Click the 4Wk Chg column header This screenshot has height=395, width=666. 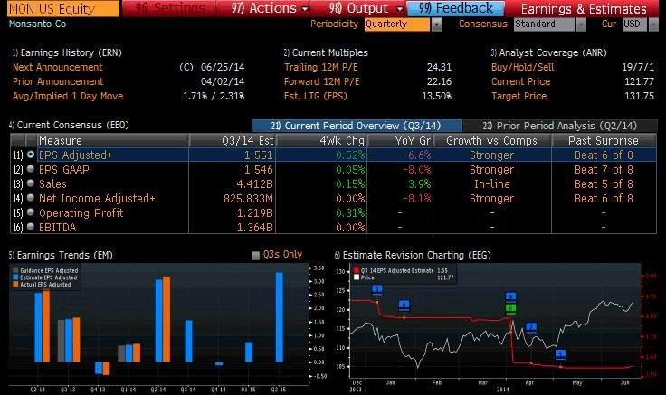coord(321,140)
